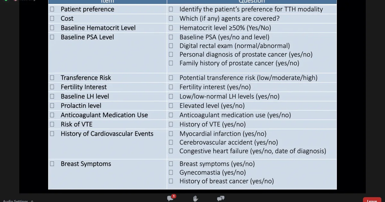Expand the Audio Settings caret
This screenshot has height=202, width=385.
coord(32,201)
